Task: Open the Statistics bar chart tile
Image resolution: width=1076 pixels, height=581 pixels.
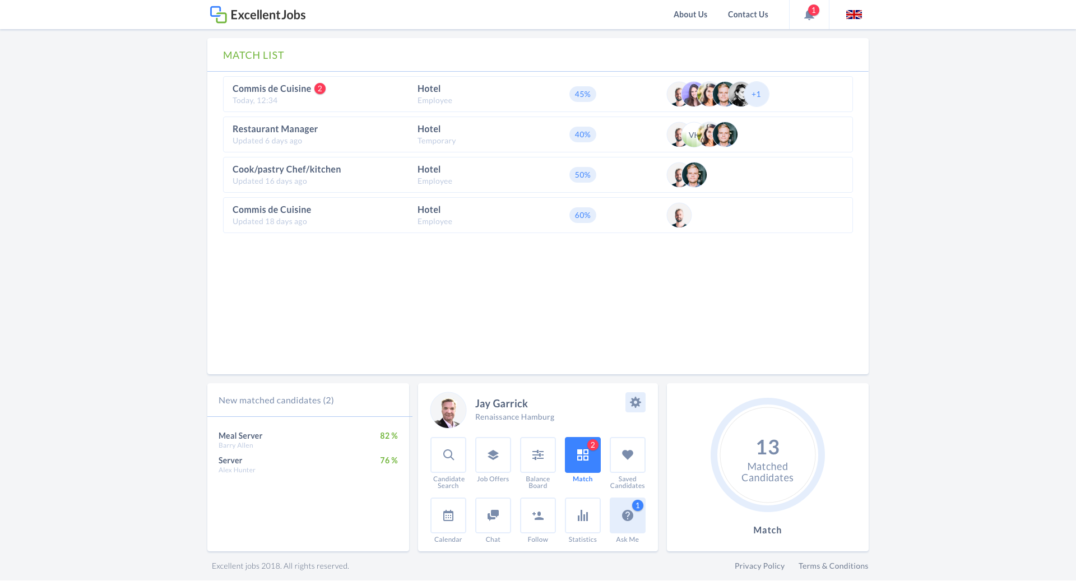Action: click(583, 515)
